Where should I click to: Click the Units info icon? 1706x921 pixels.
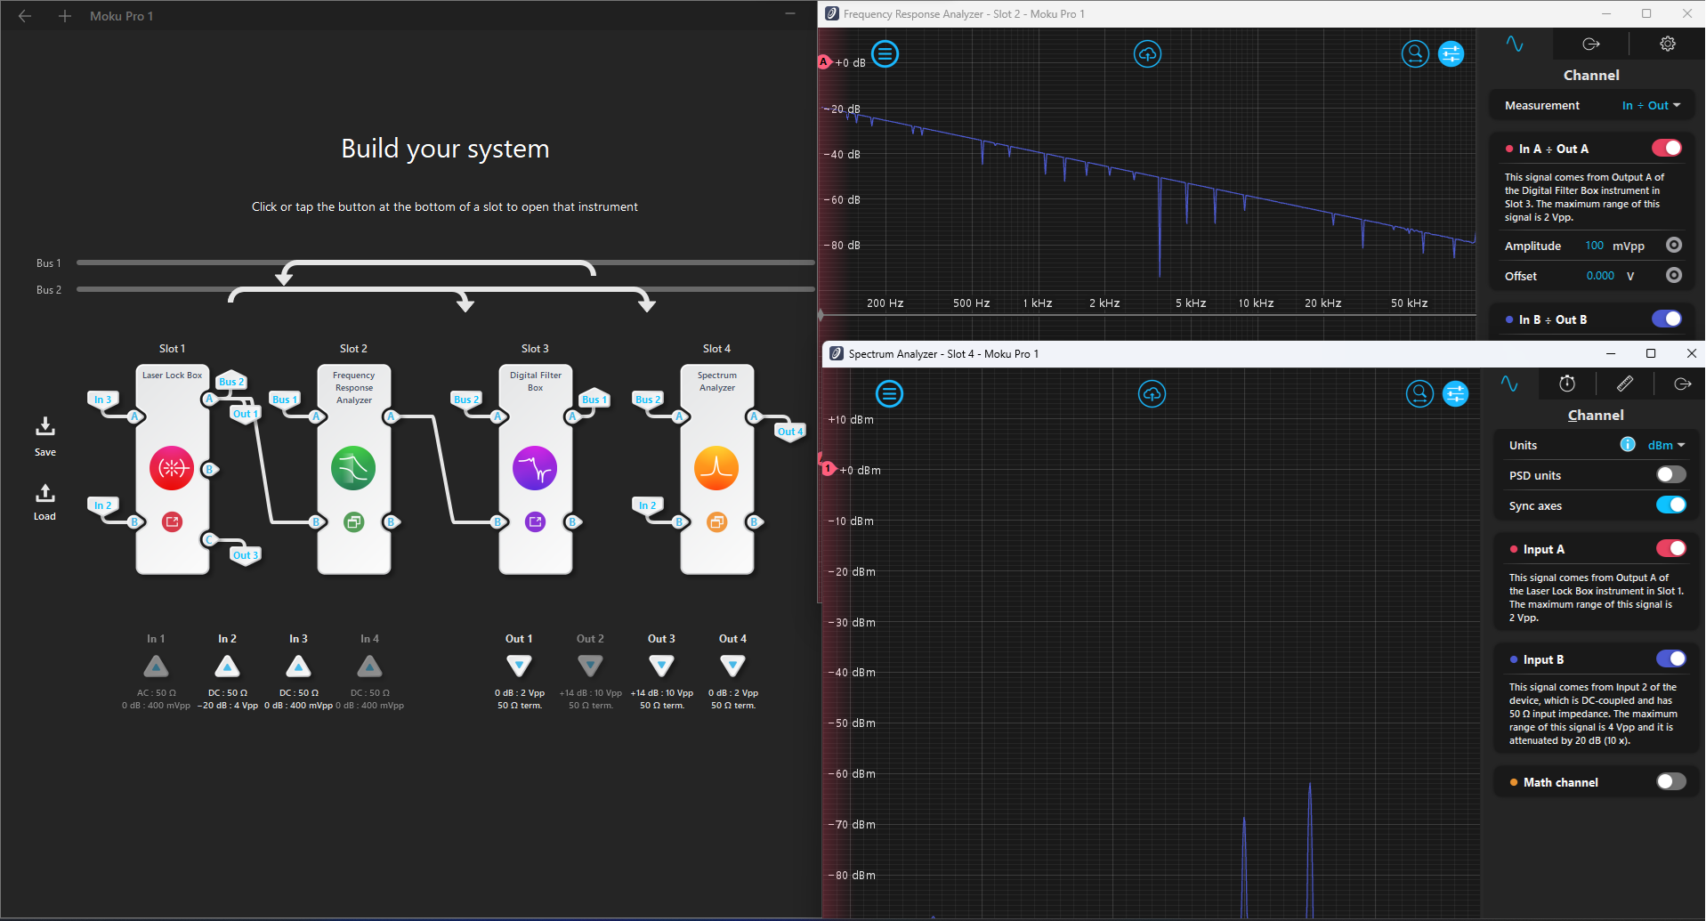click(x=1628, y=444)
